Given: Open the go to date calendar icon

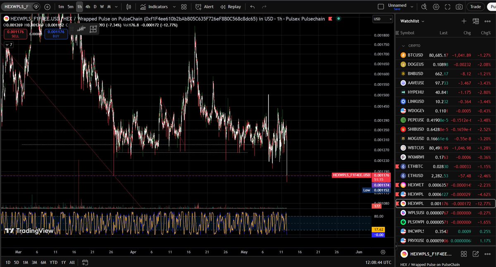Looking at the screenshot, I should point(85,262).
